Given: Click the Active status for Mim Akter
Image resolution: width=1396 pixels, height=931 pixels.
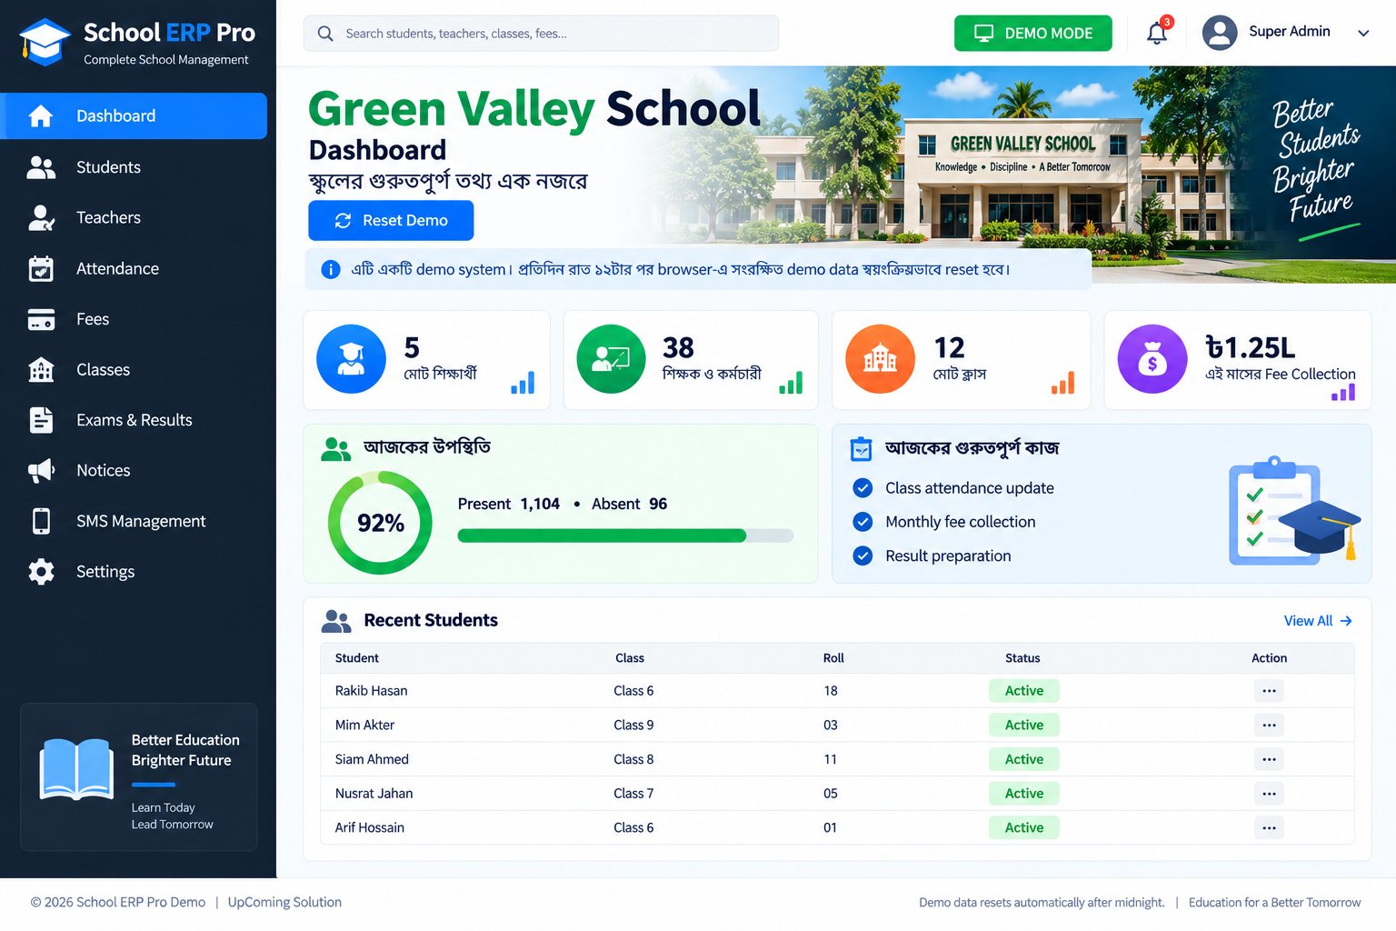Looking at the screenshot, I should (1024, 726).
